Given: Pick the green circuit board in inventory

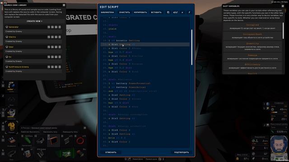Looking at the screenshot, I should click(x=67, y=153).
